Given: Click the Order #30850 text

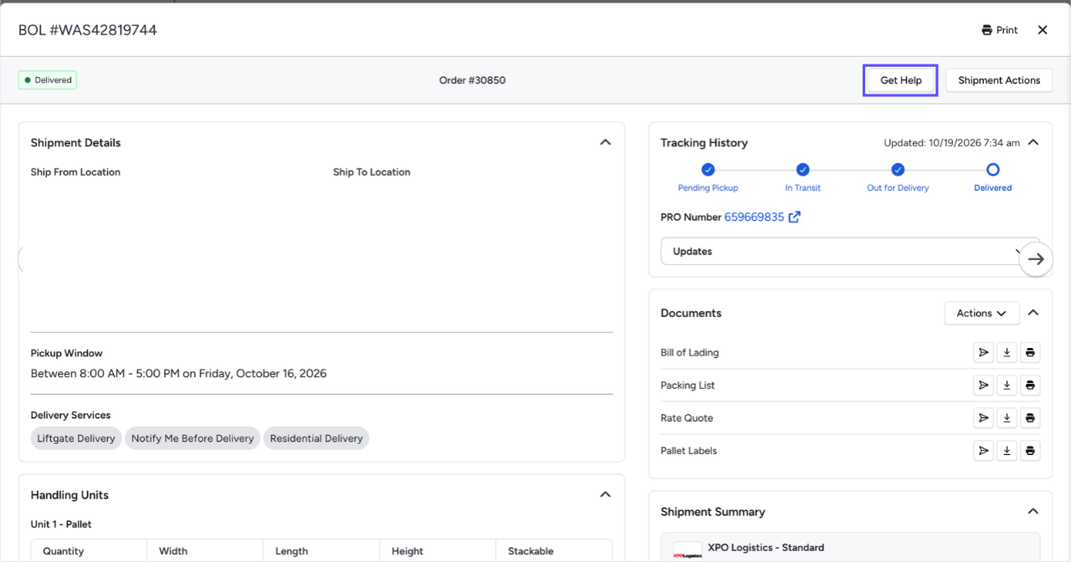Looking at the screenshot, I should click(472, 80).
